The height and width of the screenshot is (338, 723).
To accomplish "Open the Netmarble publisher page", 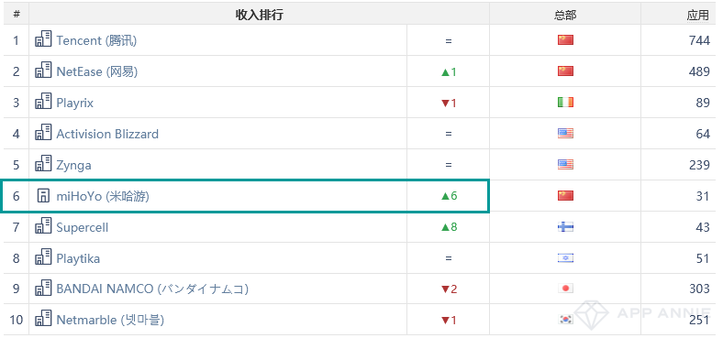I will click(110, 320).
